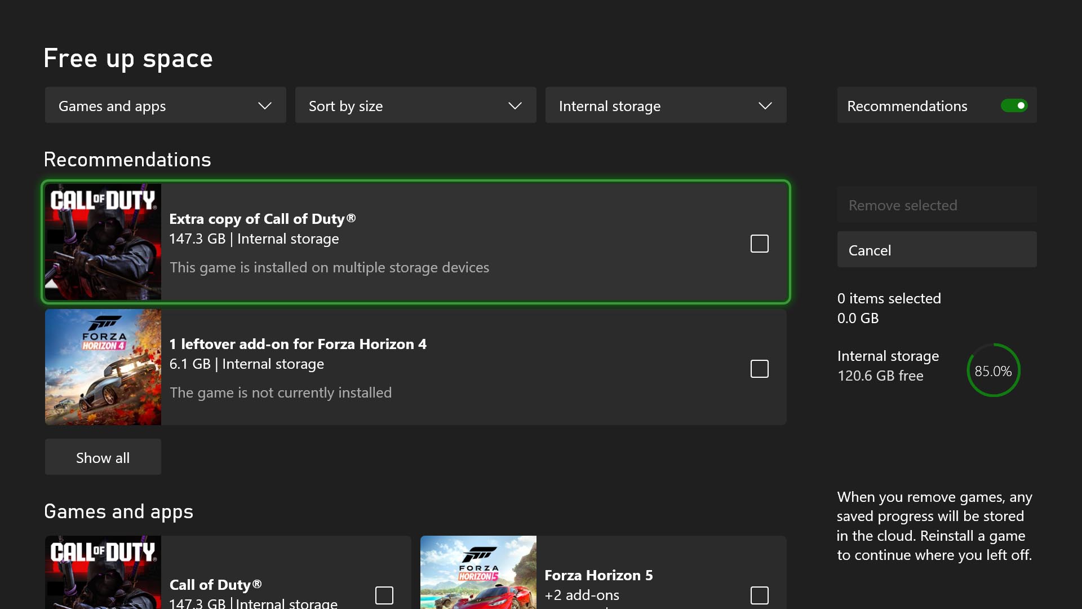Image resolution: width=1082 pixels, height=609 pixels.
Task: Click the Forza Horizon 4 box art
Action: coord(103,367)
